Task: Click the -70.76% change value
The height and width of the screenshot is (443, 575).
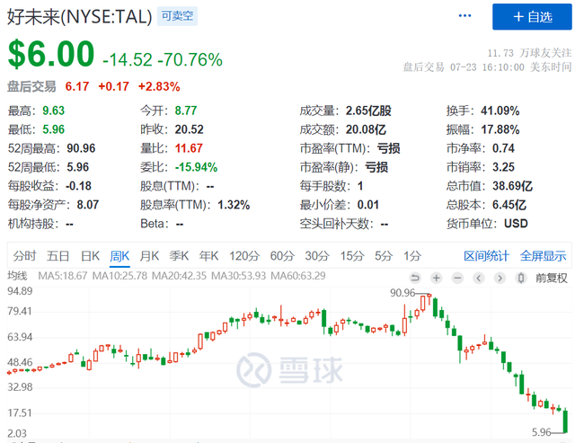Action: click(x=190, y=59)
